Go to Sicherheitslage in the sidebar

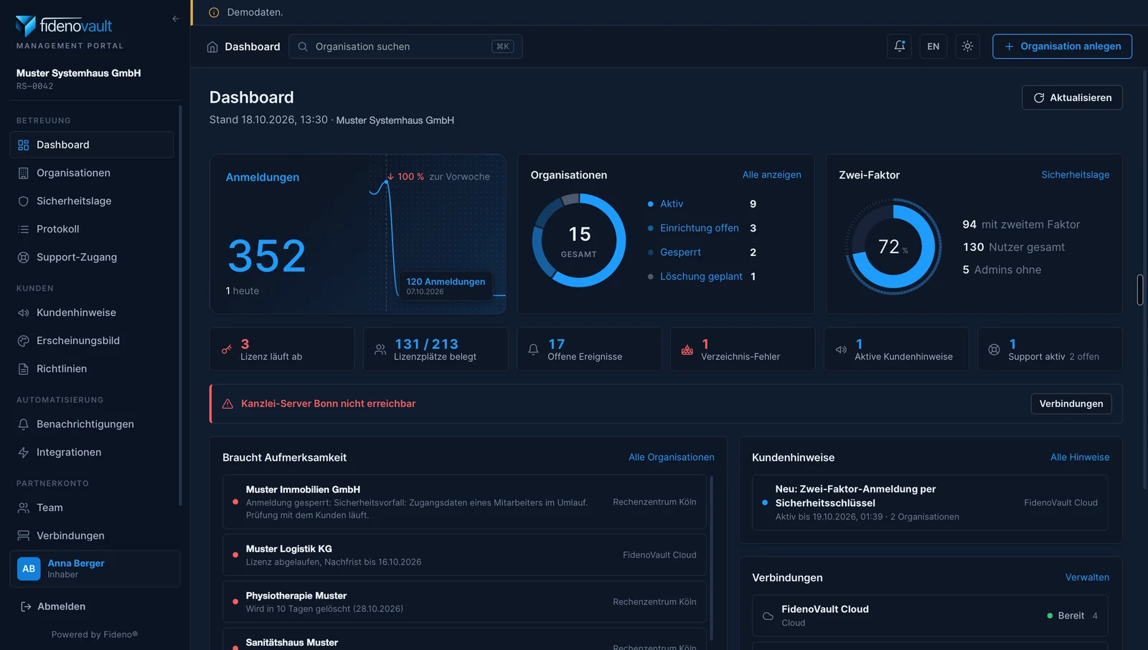point(91,201)
